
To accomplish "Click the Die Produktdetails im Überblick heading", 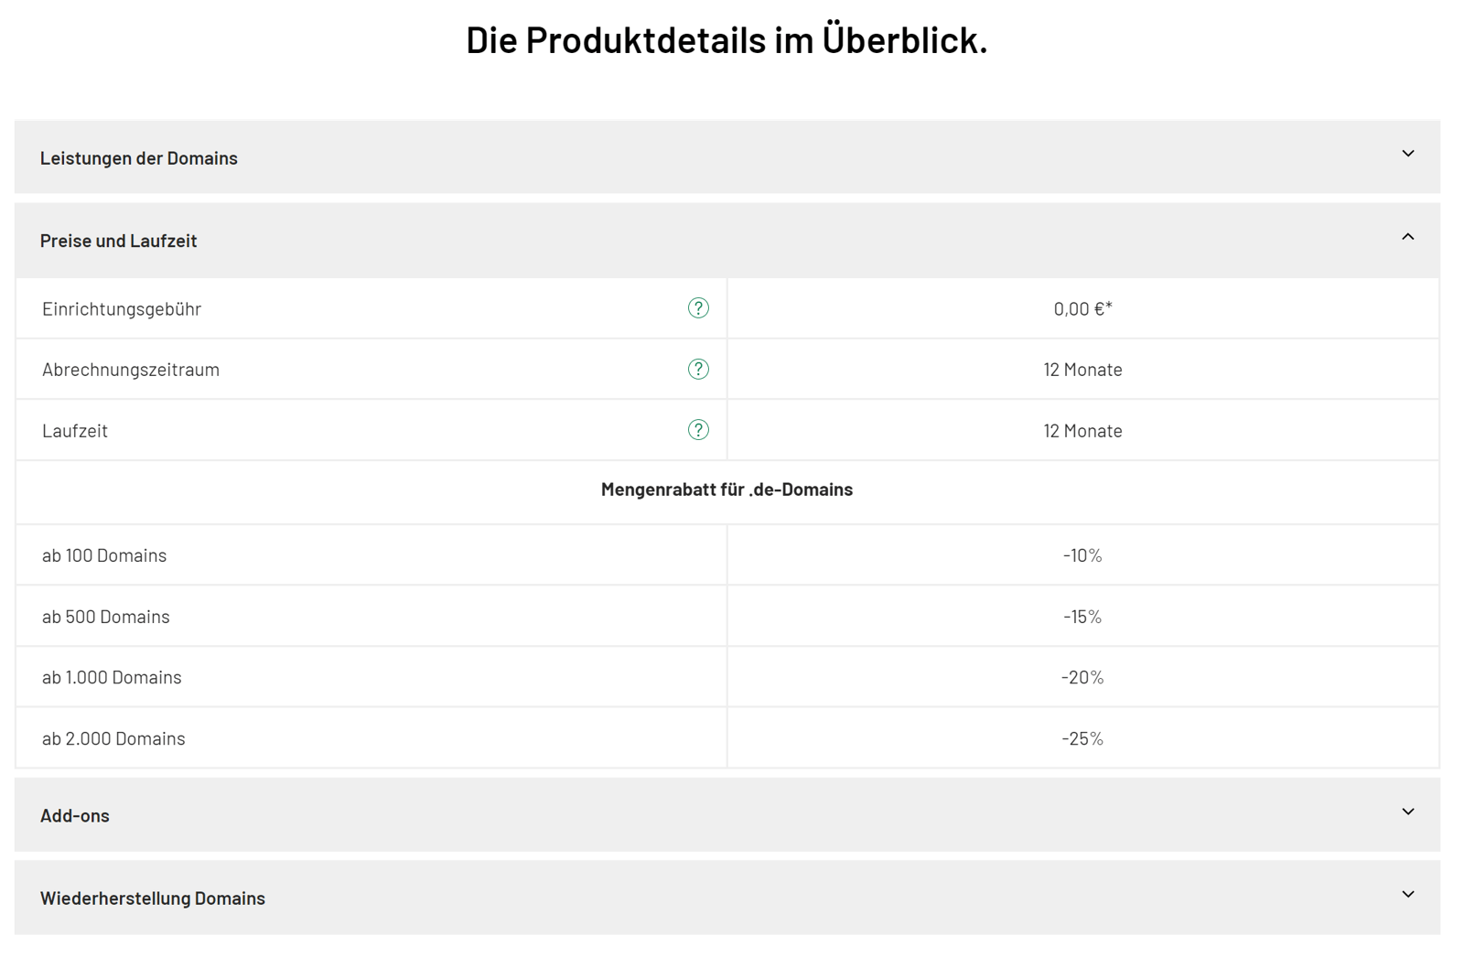I will tap(727, 40).
